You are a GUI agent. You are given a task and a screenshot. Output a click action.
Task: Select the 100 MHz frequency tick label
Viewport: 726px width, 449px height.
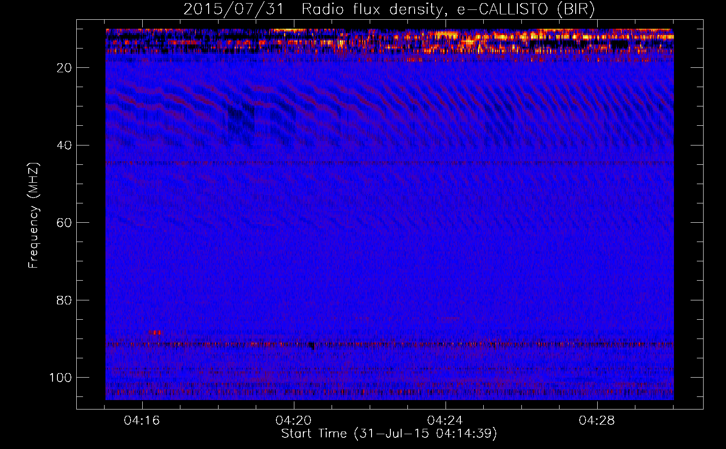coord(61,378)
